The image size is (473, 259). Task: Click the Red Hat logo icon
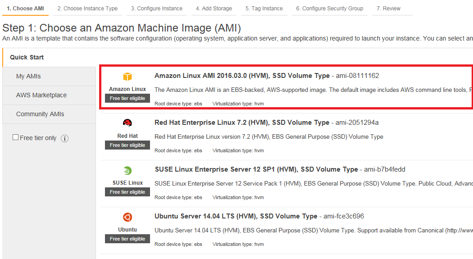127,123
